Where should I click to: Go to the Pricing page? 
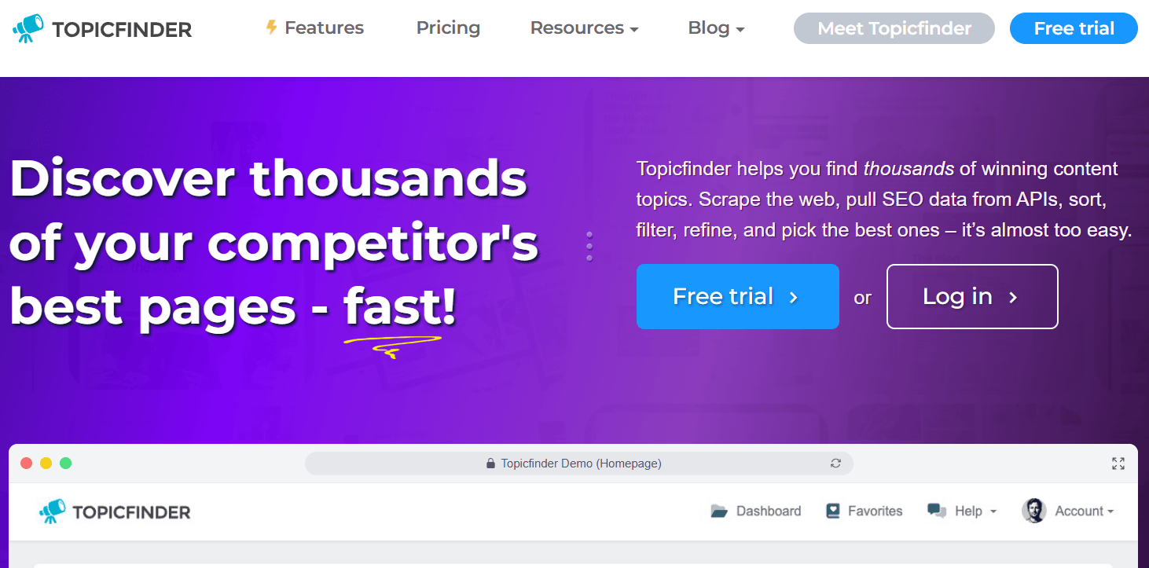pyautogui.click(x=448, y=28)
